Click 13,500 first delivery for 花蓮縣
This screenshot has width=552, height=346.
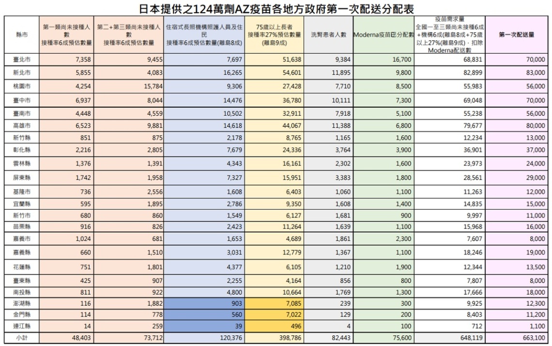(536, 267)
